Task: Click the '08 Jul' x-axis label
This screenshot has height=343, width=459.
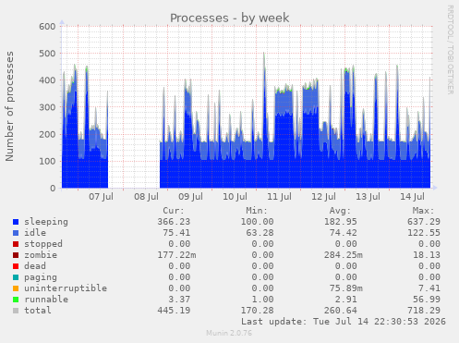Action: coord(146,197)
